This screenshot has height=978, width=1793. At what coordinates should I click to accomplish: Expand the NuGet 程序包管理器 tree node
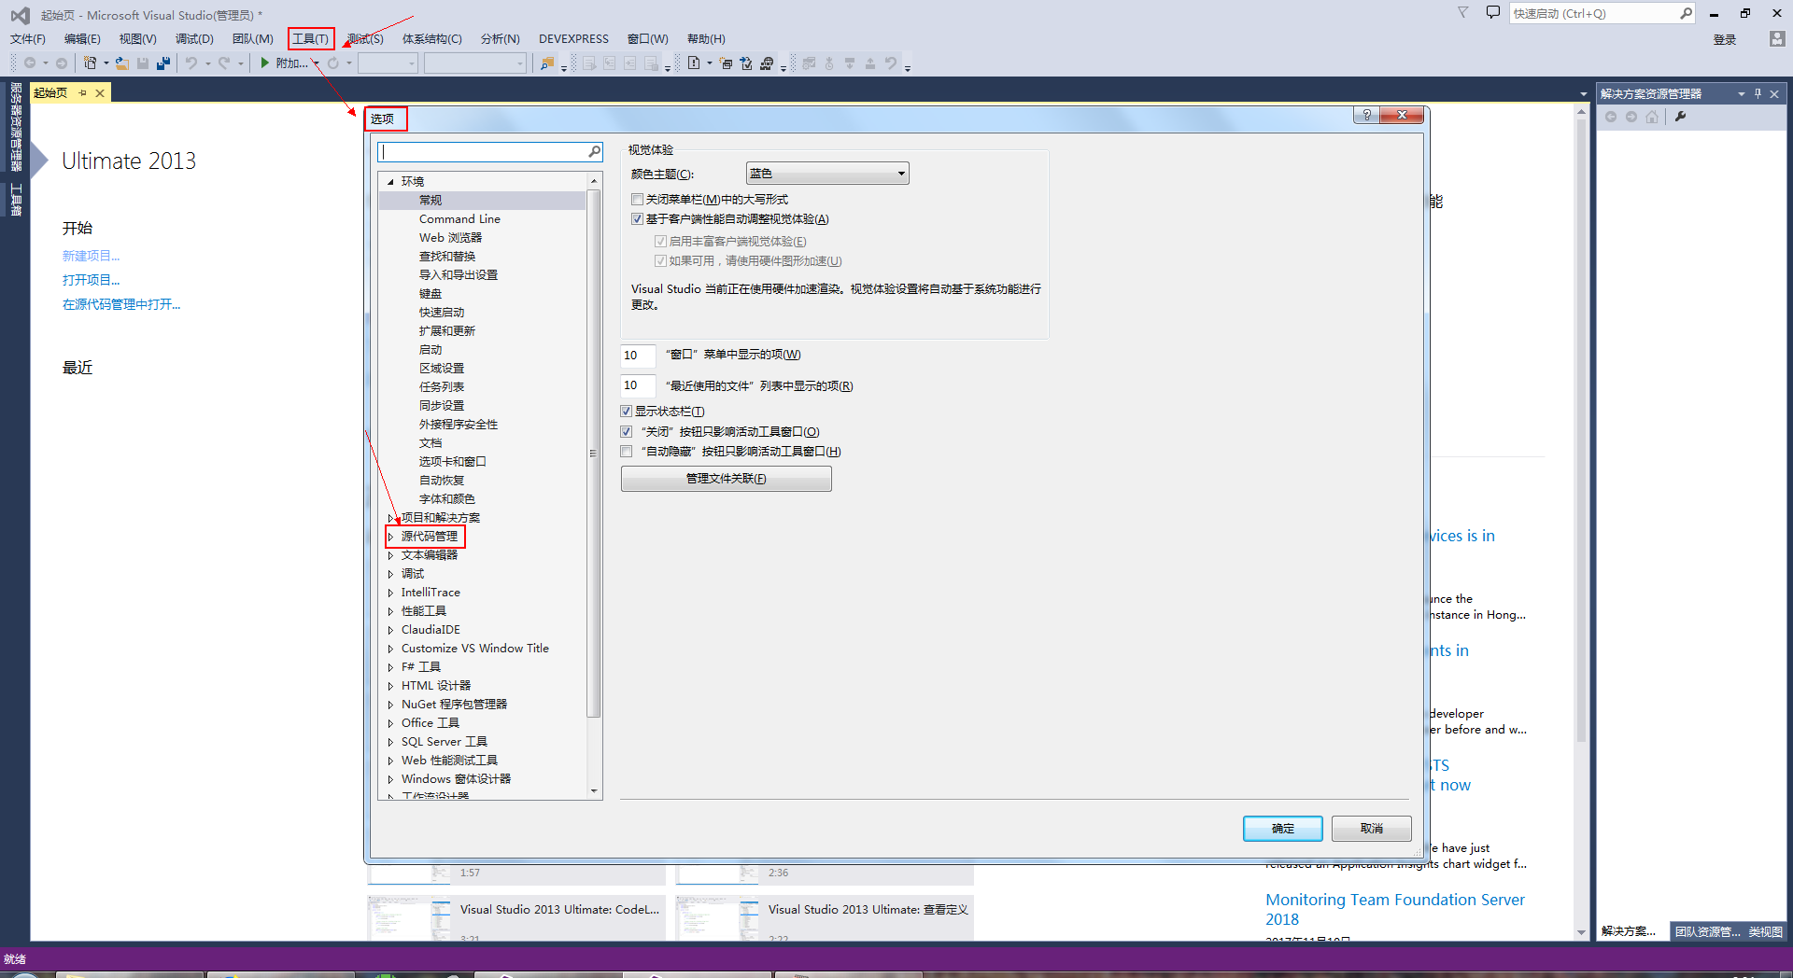pos(391,705)
